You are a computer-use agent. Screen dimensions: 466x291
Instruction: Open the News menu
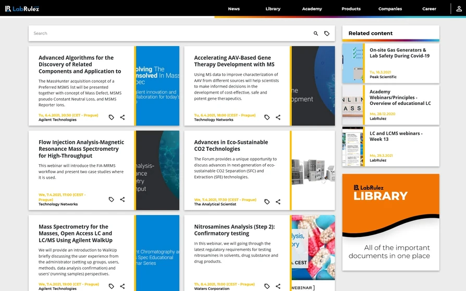(234, 9)
